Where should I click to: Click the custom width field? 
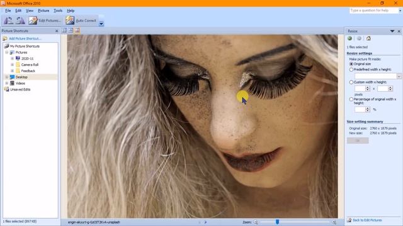coord(360,89)
